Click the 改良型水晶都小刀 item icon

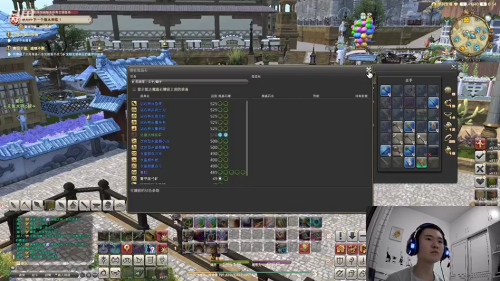pyautogui.click(x=134, y=141)
